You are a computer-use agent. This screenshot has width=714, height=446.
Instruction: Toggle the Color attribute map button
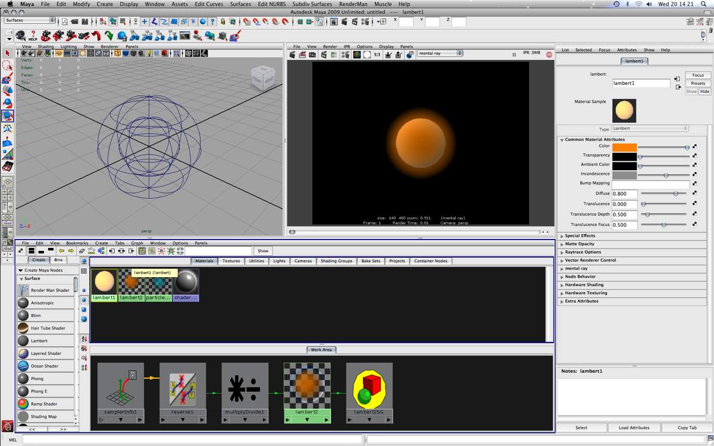click(x=694, y=146)
